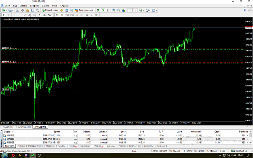Image resolution: width=253 pixels, height=158 pixels.
Task: Select the horizontal line drawing tool
Action: click(20, 15)
